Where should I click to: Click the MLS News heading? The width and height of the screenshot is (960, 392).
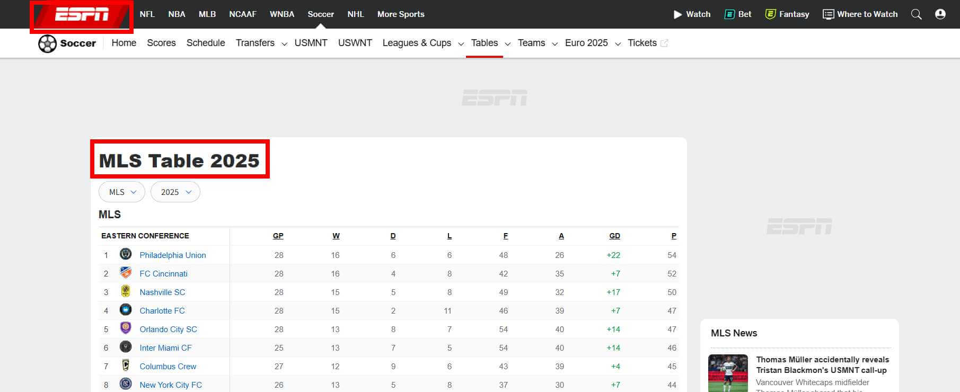click(x=734, y=333)
